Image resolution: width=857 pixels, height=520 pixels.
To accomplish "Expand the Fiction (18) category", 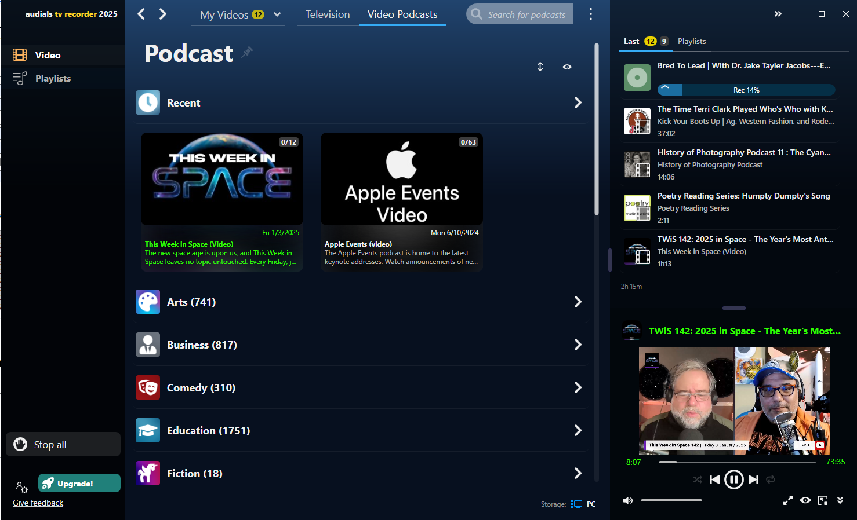I will [578, 473].
